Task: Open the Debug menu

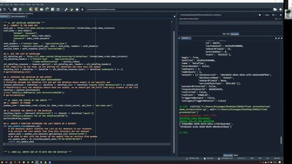Action: tap(16, 5)
